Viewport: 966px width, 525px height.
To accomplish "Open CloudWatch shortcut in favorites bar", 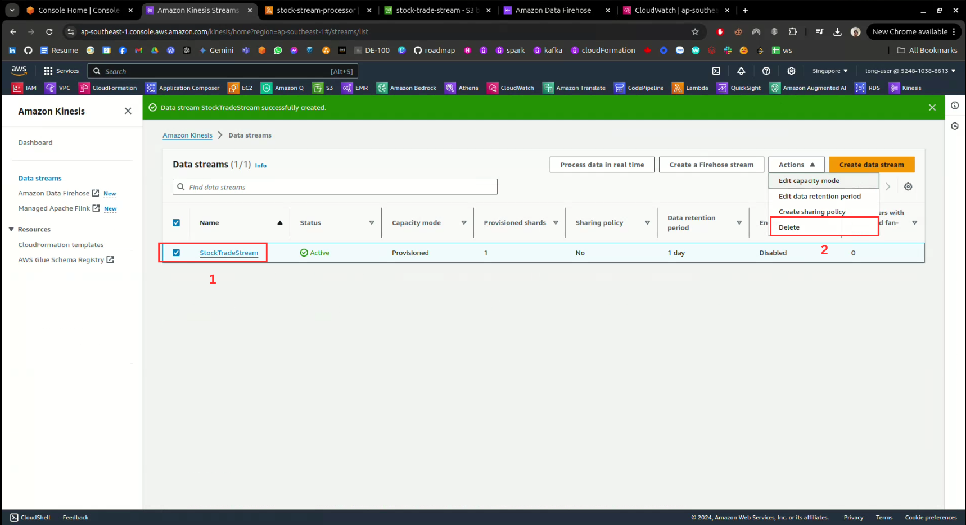I will coord(511,88).
